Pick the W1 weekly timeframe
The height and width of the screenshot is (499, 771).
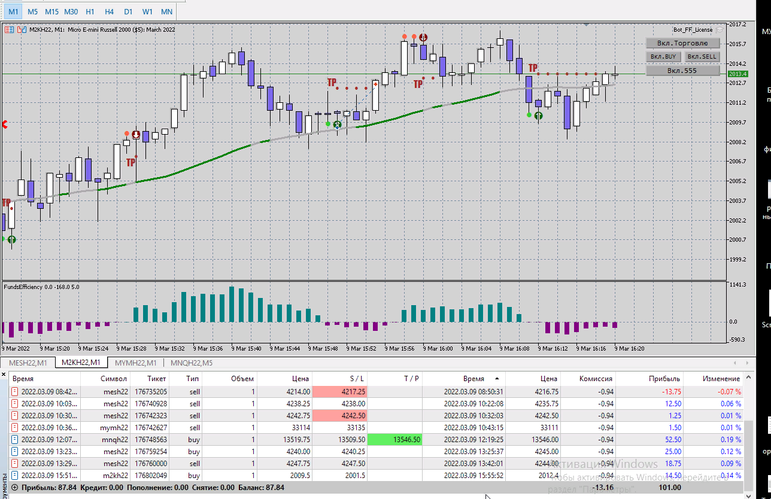pyautogui.click(x=147, y=11)
